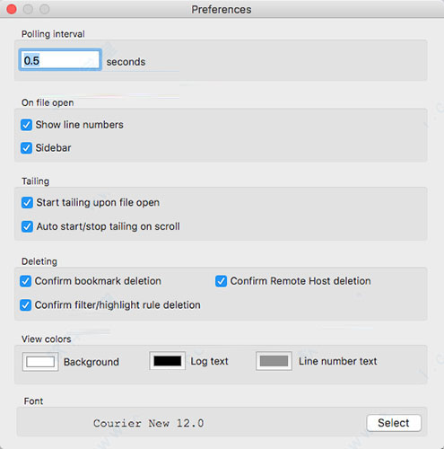Toggle Confirm Remote Host deletion checkbox
Viewport: 444px width, 449px height.
click(x=221, y=281)
